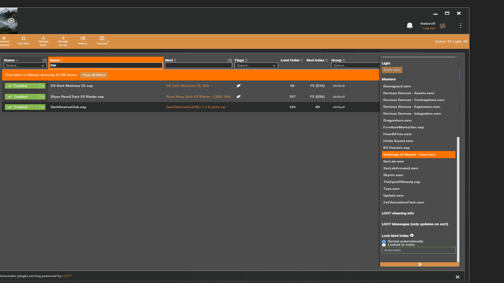504x283 pixels.
Task: Sort by the Status column header
Action: pos(11,60)
